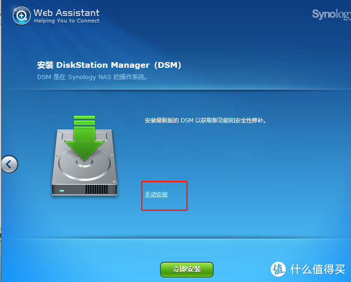The width and height of the screenshot is (351, 282).
Task: Click the "Web Assistant" title text
Action: click(67, 12)
